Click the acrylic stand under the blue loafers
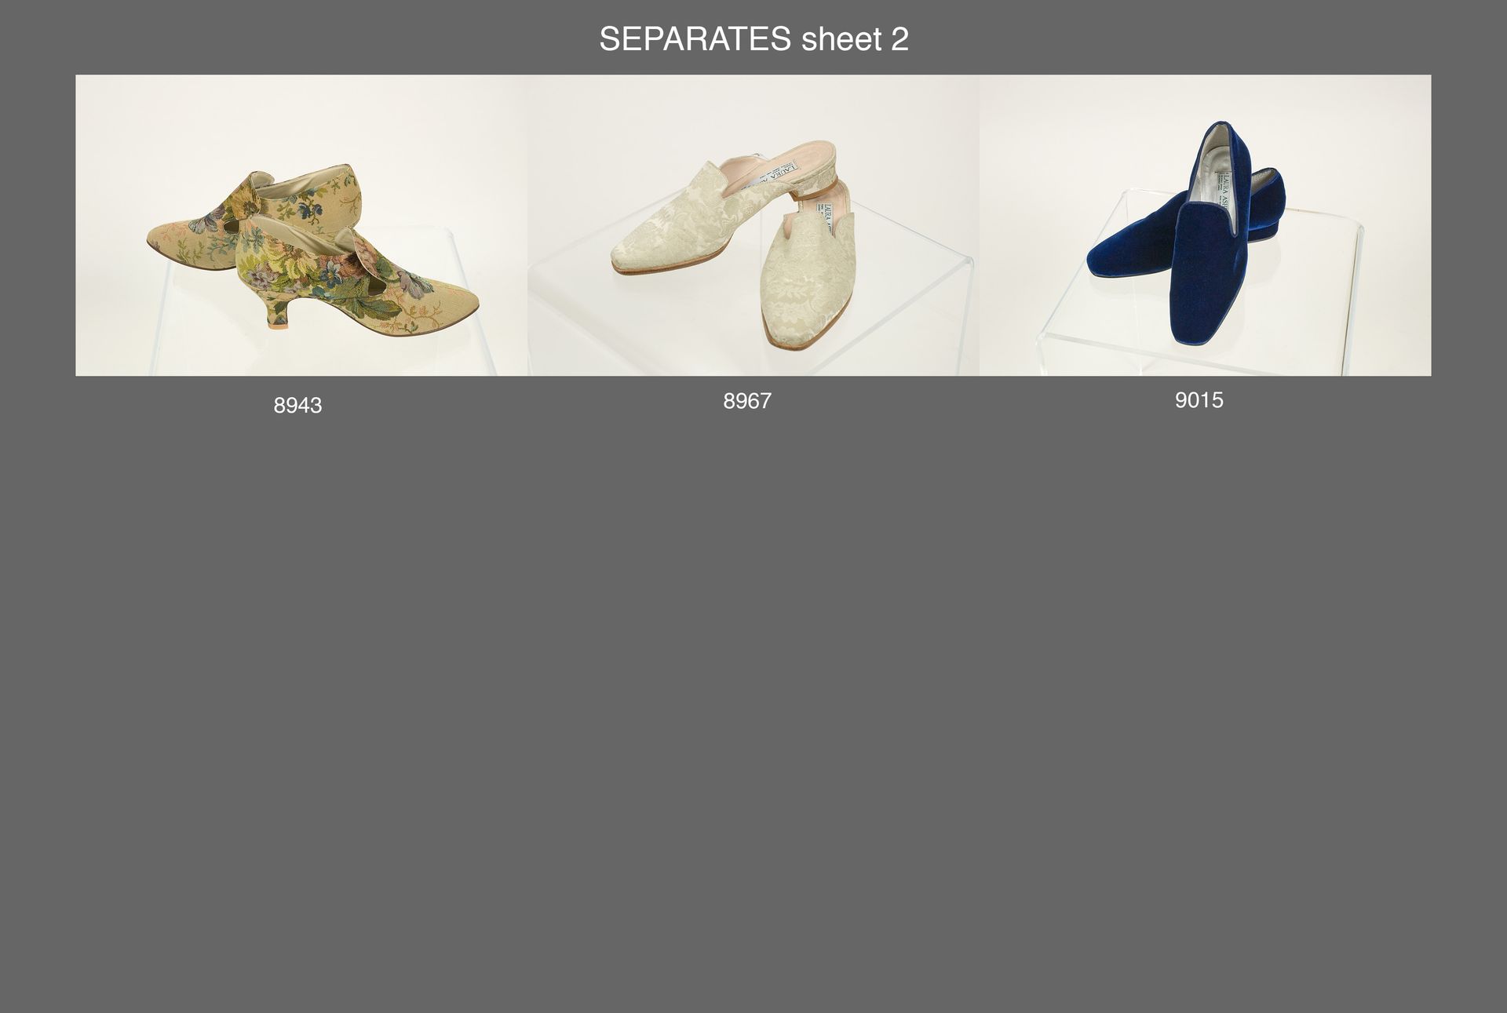Image resolution: width=1507 pixels, height=1013 pixels. click(1201, 314)
